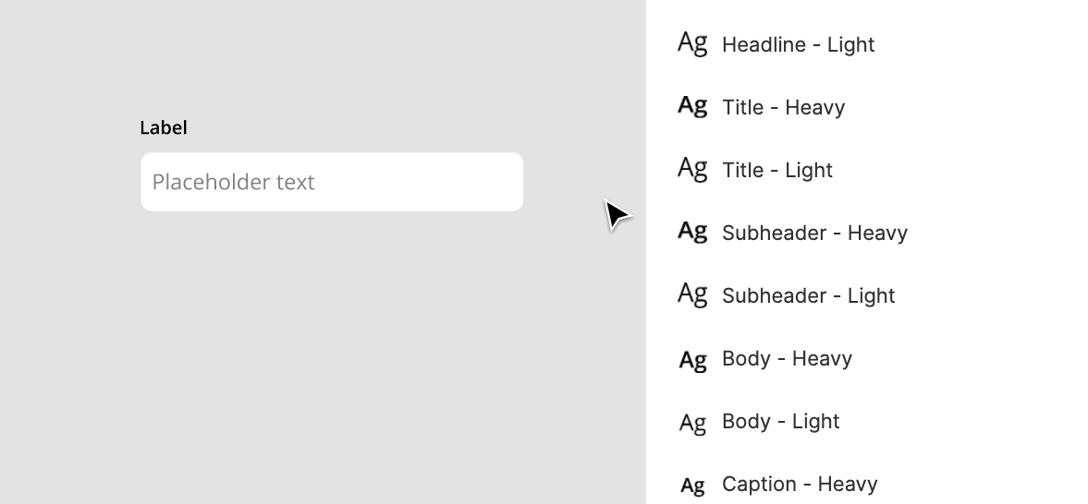The image size is (1088, 504).
Task: Select the Body - Heavy style label
Action: click(787, 358)
